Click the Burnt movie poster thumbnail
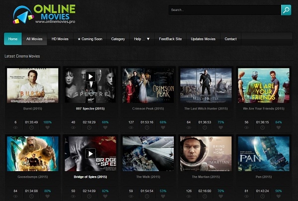This screenshot has width=298, height=201. [33, 86]
